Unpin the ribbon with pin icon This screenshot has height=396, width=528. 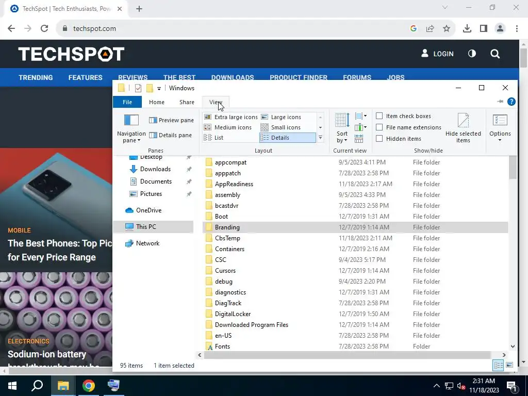500,102
